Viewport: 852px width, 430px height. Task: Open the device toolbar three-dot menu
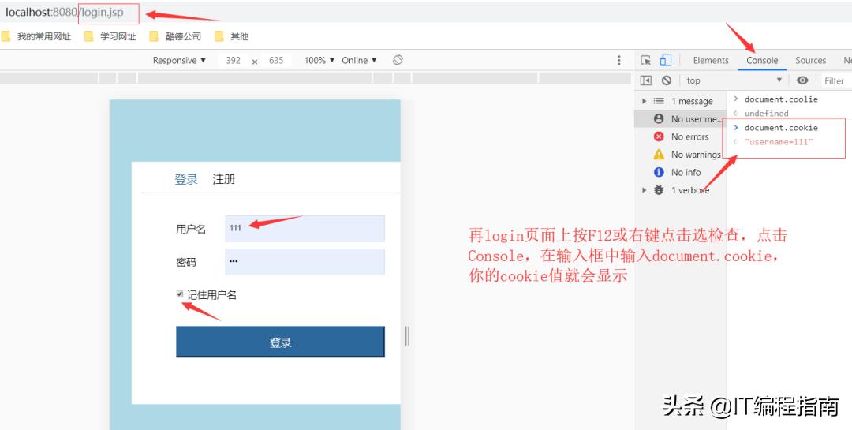point(619,60)
